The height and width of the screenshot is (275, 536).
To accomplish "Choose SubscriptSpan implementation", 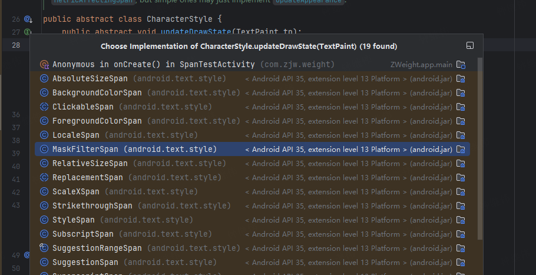I will (252, 234).
